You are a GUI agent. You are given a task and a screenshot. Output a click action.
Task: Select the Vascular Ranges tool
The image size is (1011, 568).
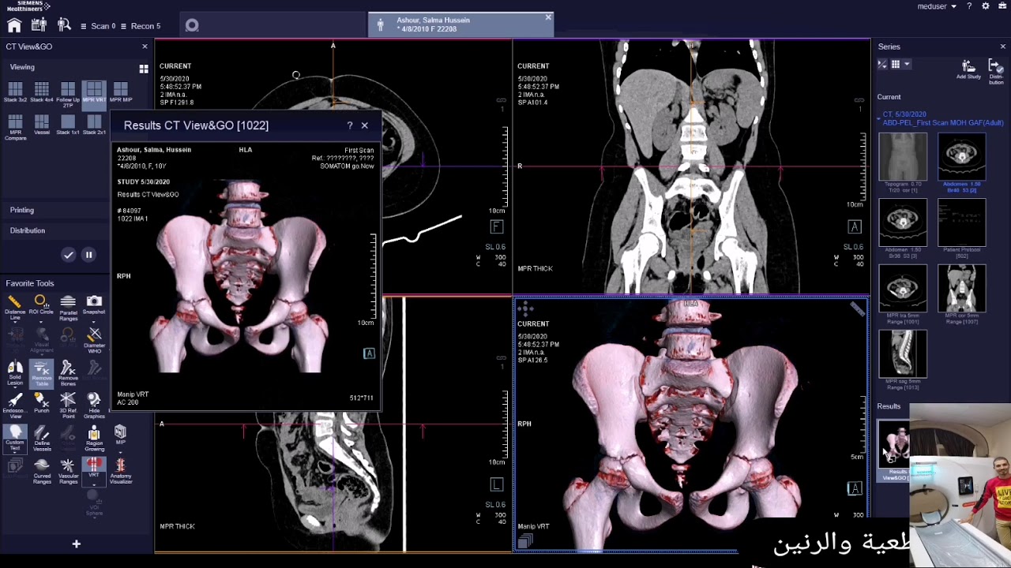click(x=68, y=470)
